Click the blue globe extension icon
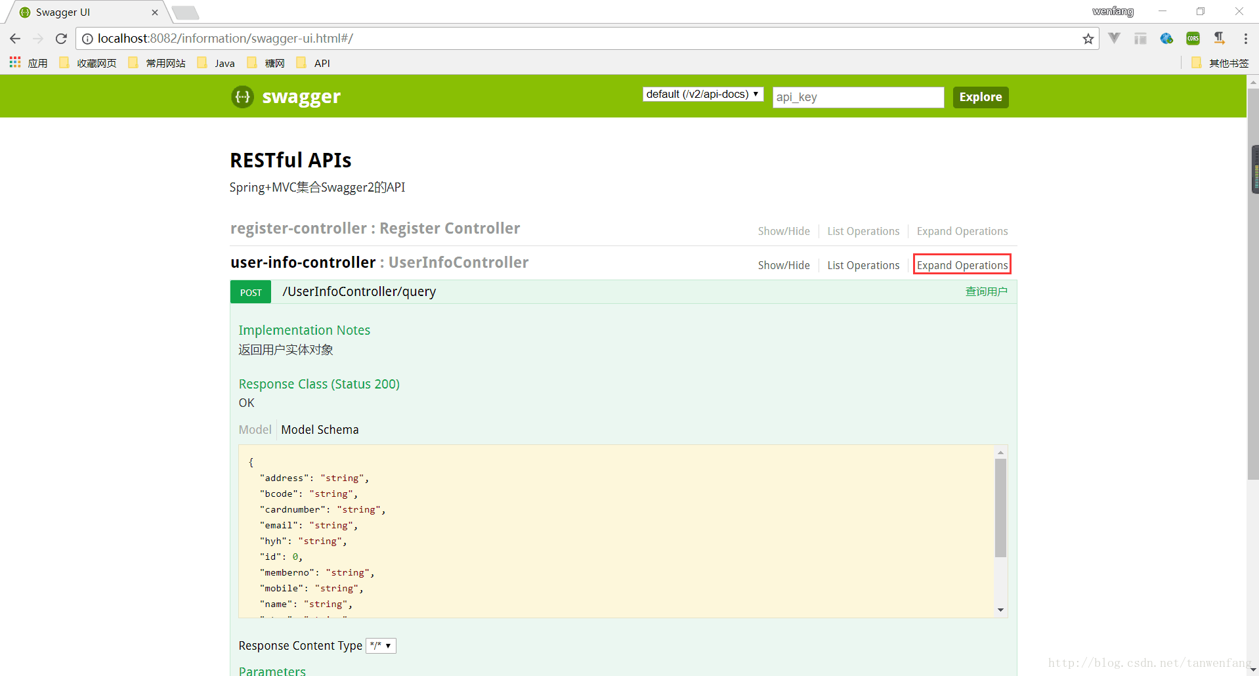Viewport: 1259px width, 676px height. click(x=1166, y=38)
